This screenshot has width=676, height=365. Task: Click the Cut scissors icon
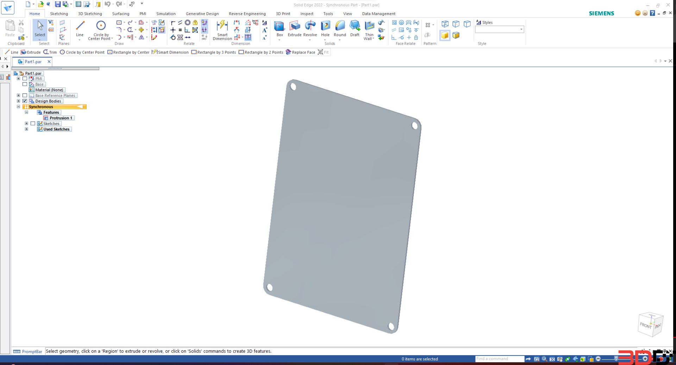tap(21, 23)
